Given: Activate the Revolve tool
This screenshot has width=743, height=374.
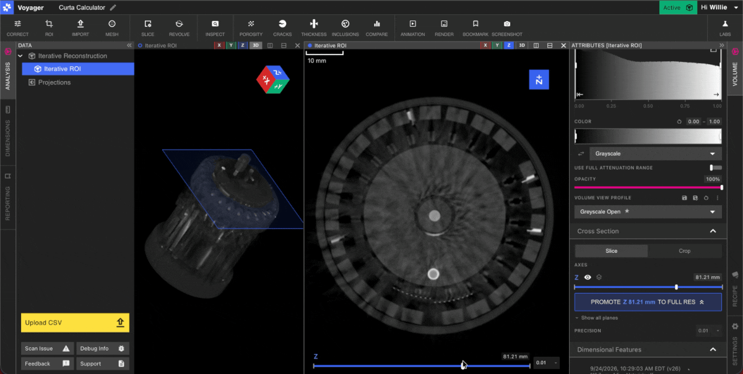Looking at the screenshot, I should [x=179, y=27].
